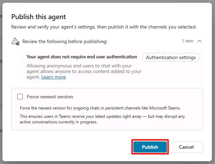The width and height of the screenshot is (215, 164).
Task: Click the "Review and verify your agent's settings" subtitle
Action: tap(104, 27)
